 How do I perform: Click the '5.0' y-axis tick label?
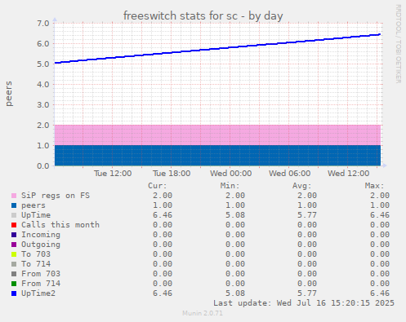(43, 64)
